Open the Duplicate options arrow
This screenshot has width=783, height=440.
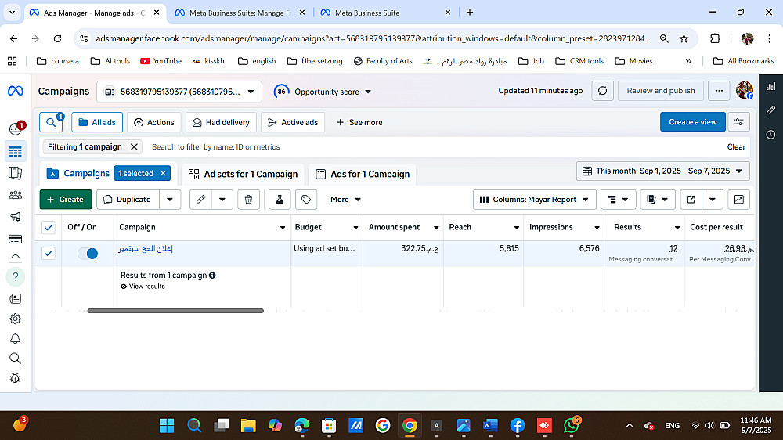tap(170, 200)
